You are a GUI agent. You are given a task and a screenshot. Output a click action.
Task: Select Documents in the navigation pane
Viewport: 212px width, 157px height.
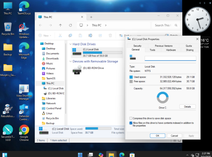point(50,54)
